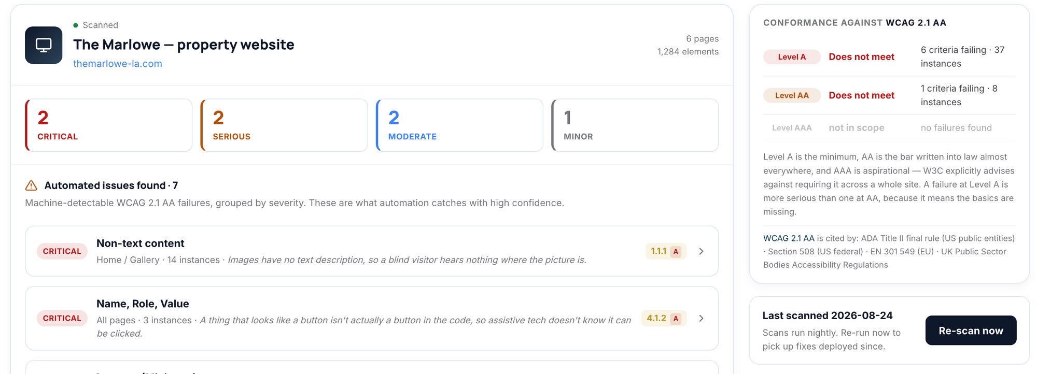1037x374 pixels.
Task: Filter by the Critical severity card
Action: (108, 125)
